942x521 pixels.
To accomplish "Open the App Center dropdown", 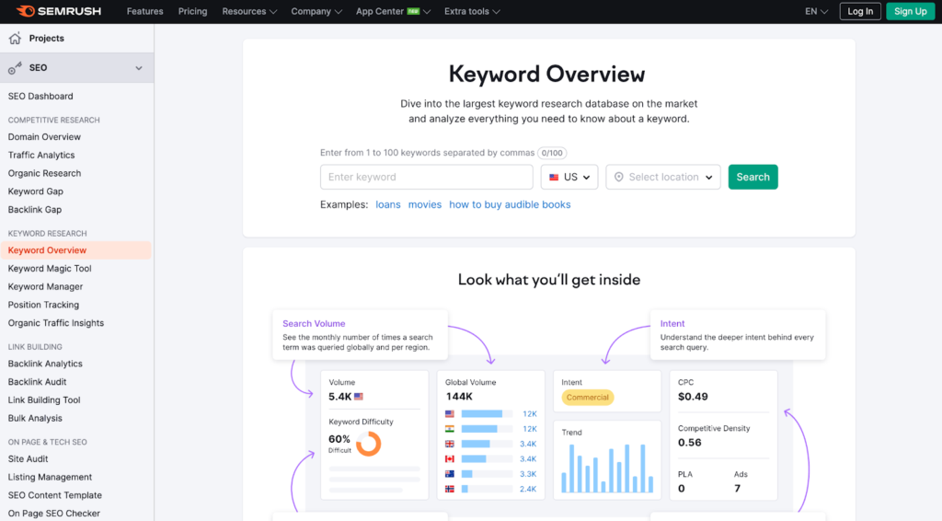I will point(393,11).
